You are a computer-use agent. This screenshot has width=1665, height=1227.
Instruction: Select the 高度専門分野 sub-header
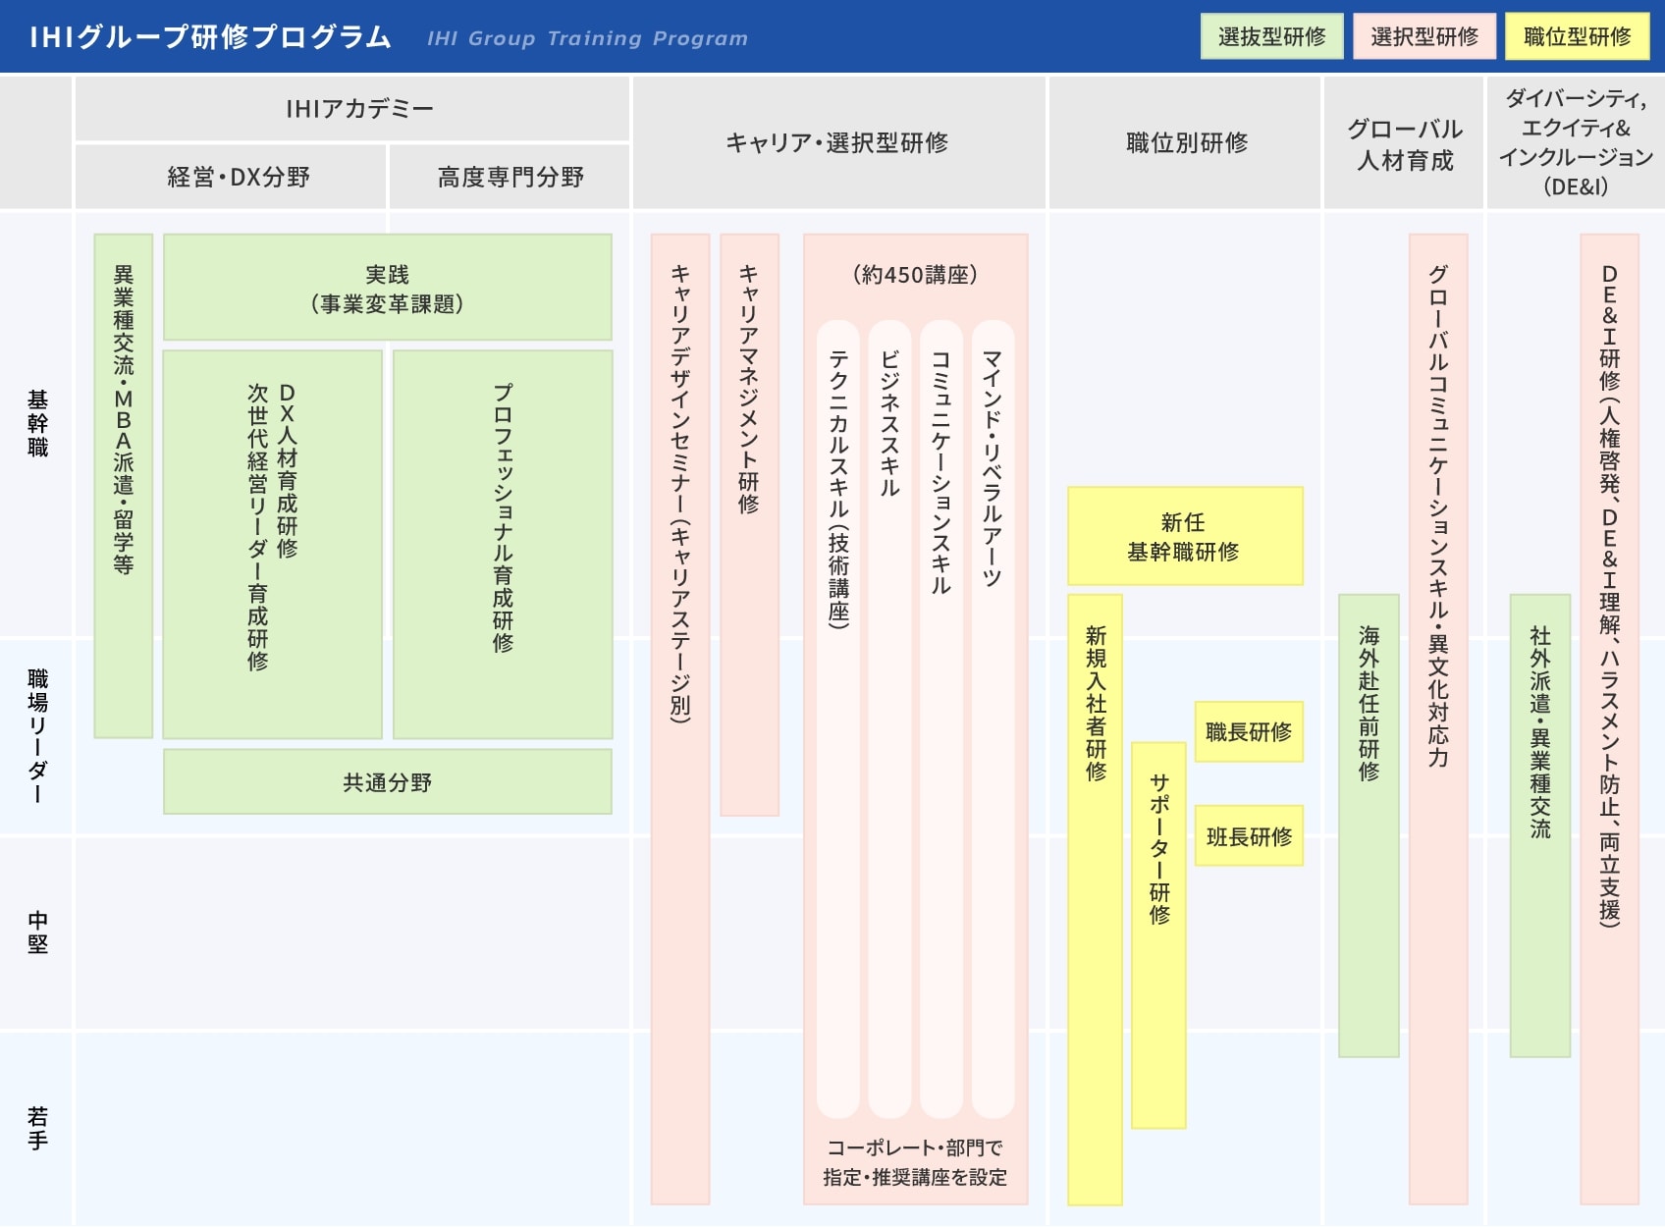point(510,177)
